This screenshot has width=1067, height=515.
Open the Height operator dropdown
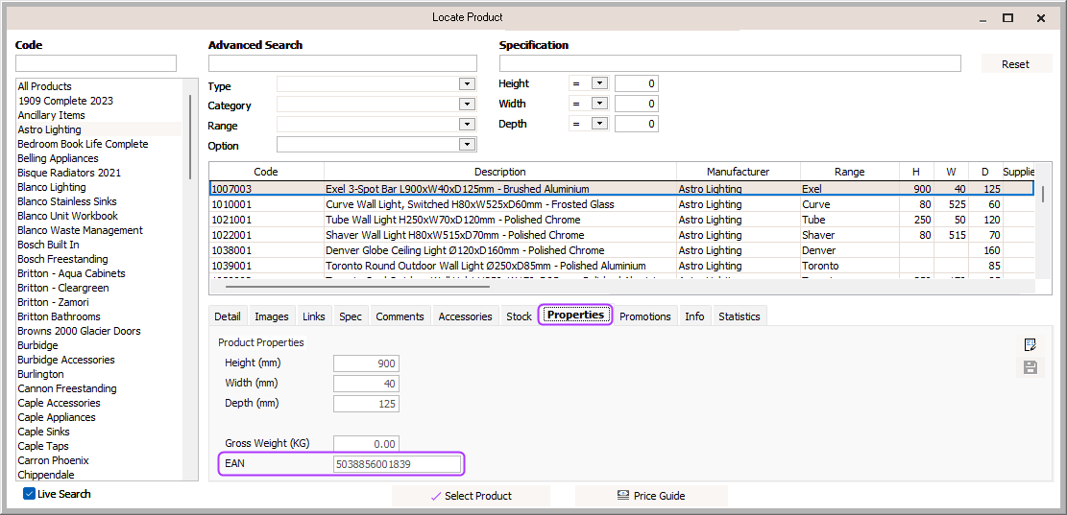tap(599, 83)
